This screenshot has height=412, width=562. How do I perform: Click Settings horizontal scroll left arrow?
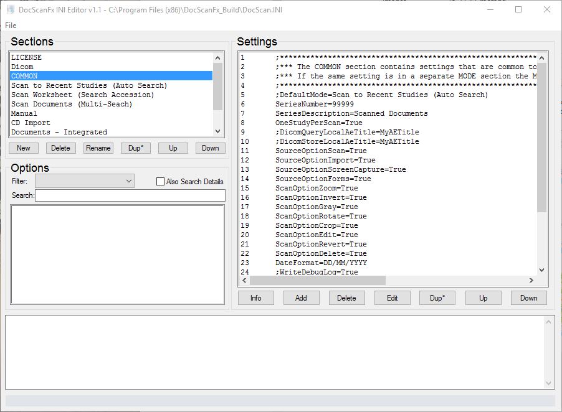click(244, 280)
